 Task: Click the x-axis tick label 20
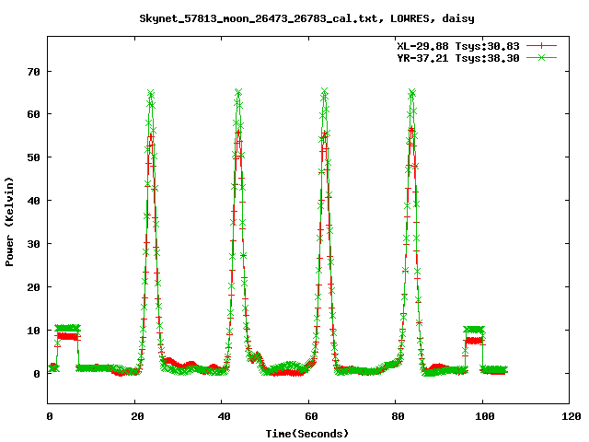pyautogui.click(x=137, y=416)
